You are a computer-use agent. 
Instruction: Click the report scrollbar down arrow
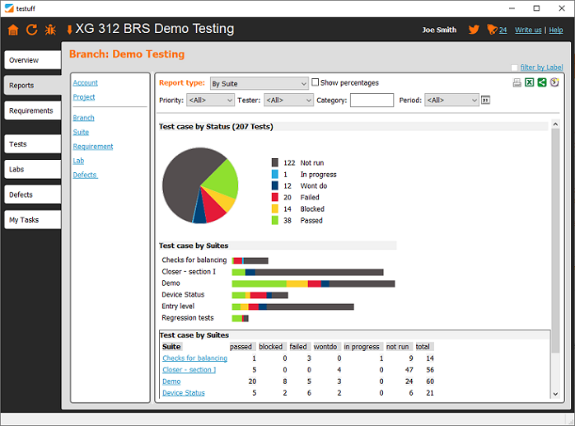555,394
